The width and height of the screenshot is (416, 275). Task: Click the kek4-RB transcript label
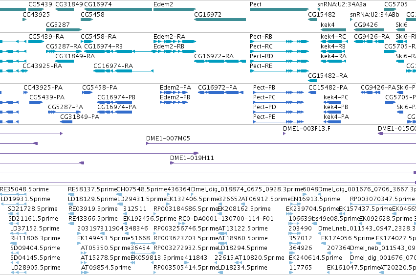(333, 46)
